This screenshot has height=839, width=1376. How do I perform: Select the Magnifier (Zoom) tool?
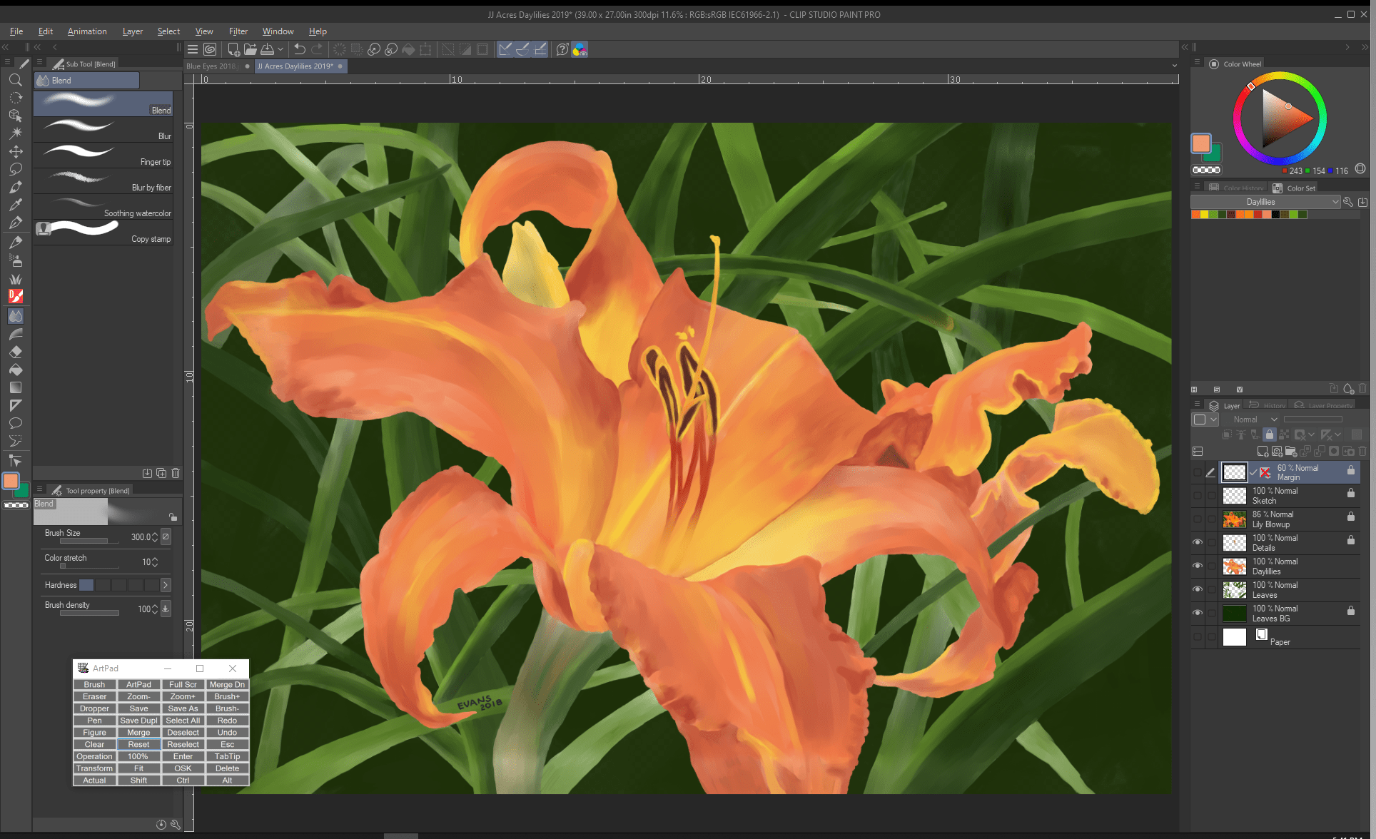(x=16, y=80)
